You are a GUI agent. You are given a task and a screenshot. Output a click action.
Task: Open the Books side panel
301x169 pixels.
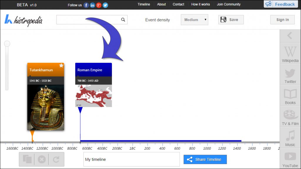(290, 96)
